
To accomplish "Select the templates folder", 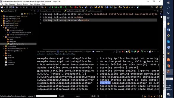I will pos(13,42).
